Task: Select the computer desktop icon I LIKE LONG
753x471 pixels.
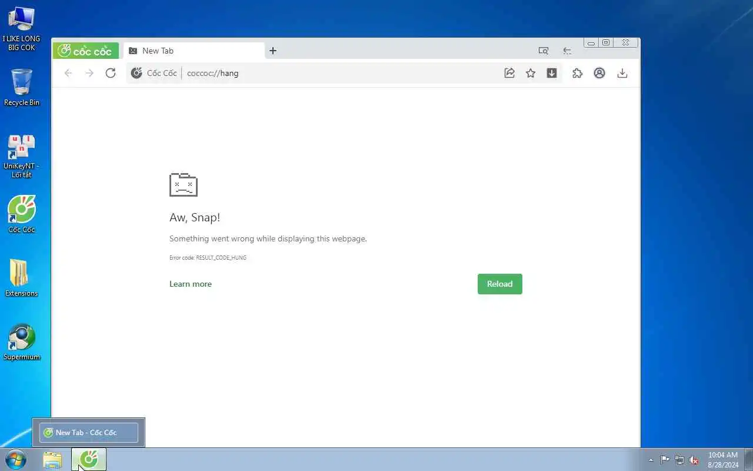Action: pyautogui.click(x=22, y=29)
